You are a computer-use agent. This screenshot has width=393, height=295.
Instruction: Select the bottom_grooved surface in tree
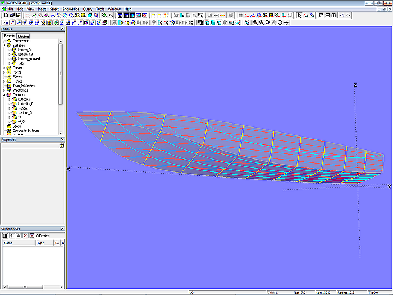pyautogui.click(x=29, y=58)
